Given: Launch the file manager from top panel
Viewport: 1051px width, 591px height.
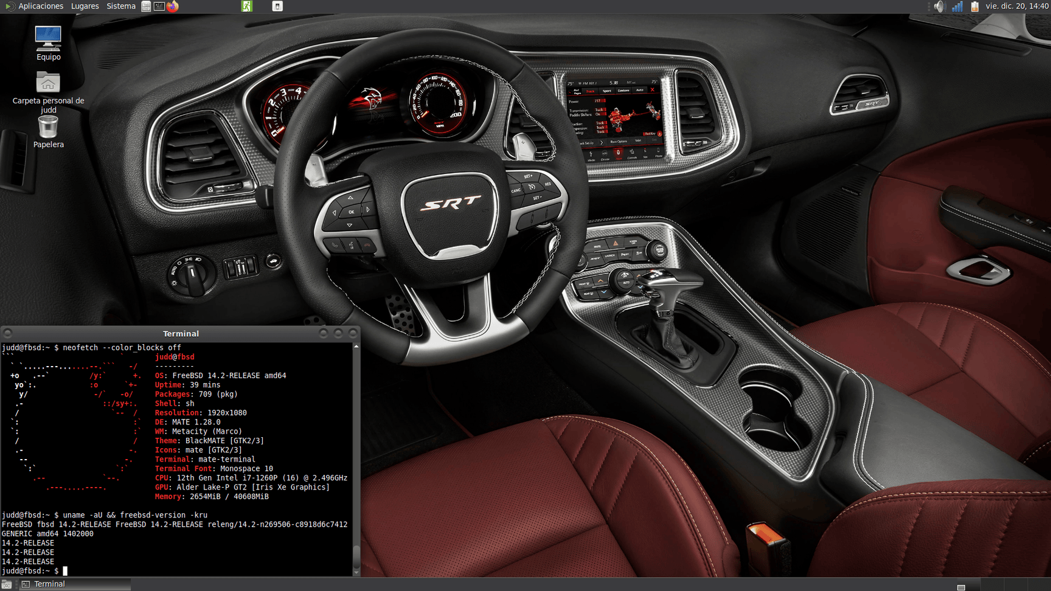Looking at the screenshot, I should [146, 6].
